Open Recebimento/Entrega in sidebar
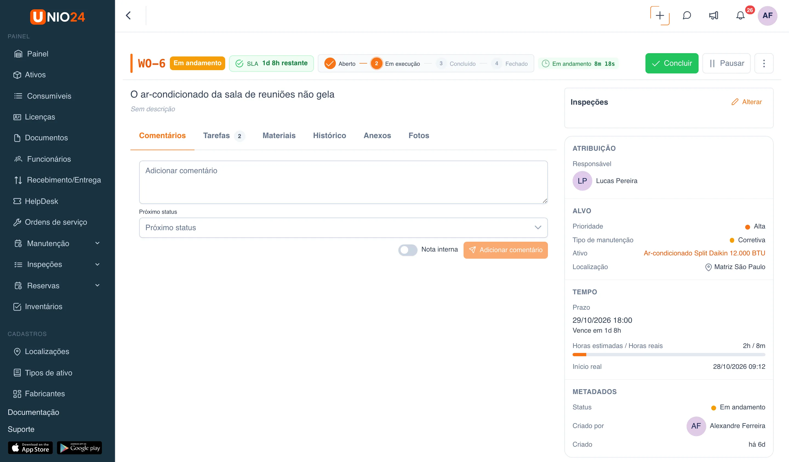 click(x=57, y=180)
